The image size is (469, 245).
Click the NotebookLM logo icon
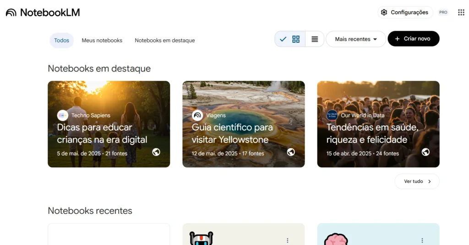pos(11,12)
